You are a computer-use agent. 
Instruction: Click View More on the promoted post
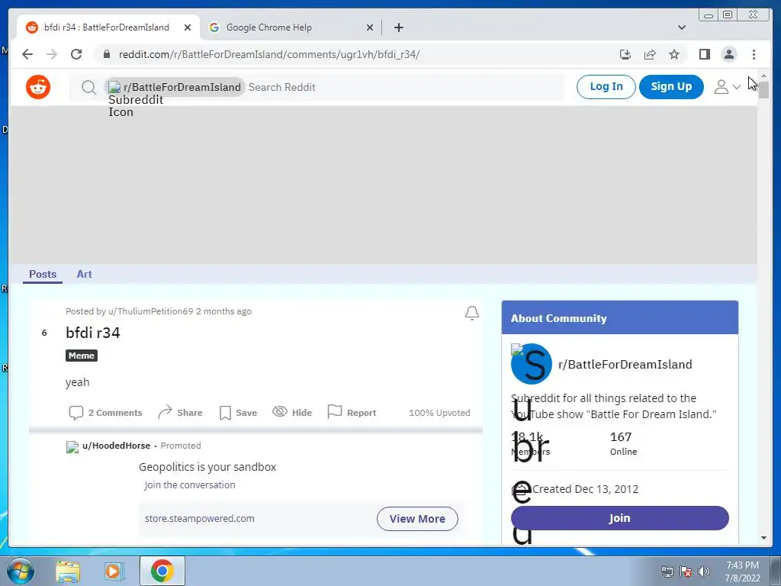(417, 519)
